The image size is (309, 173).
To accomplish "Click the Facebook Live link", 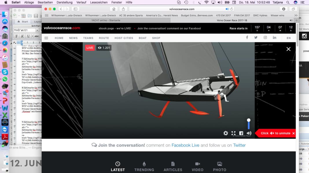I will [185, 145].
